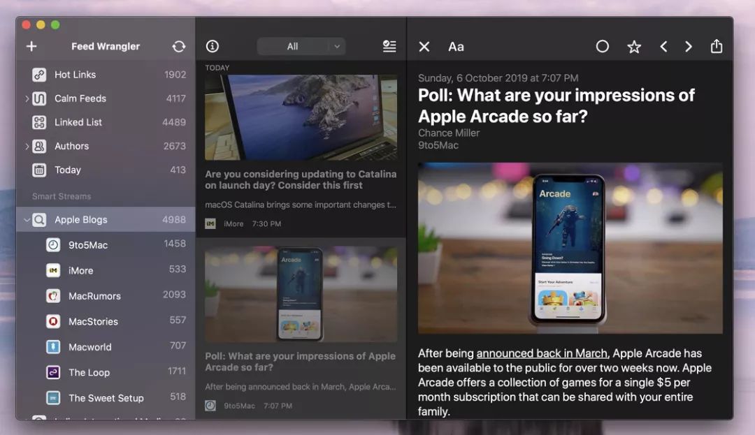Click the Feed Wrangler account title

coord(106,46)
